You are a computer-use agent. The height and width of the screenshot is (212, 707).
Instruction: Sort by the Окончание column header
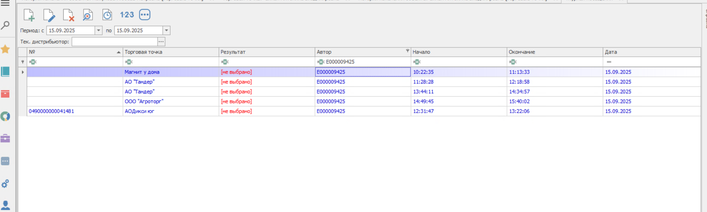555,52
